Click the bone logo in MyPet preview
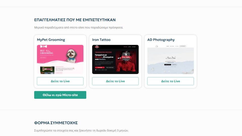Screen dimensions: 242x136 click(44, 46)
